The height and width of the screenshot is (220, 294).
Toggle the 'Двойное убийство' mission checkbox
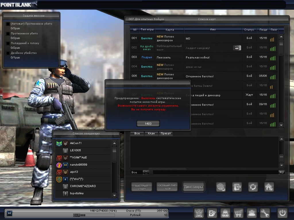click(x=8, y=53)
